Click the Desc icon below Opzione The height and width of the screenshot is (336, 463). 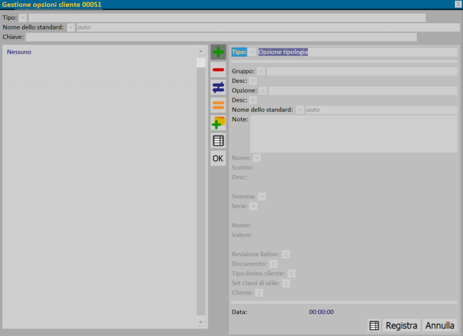(253, 100)
